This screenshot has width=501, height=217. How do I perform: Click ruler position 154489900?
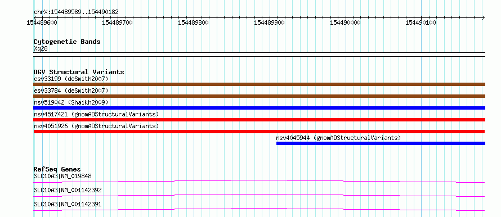269,22
